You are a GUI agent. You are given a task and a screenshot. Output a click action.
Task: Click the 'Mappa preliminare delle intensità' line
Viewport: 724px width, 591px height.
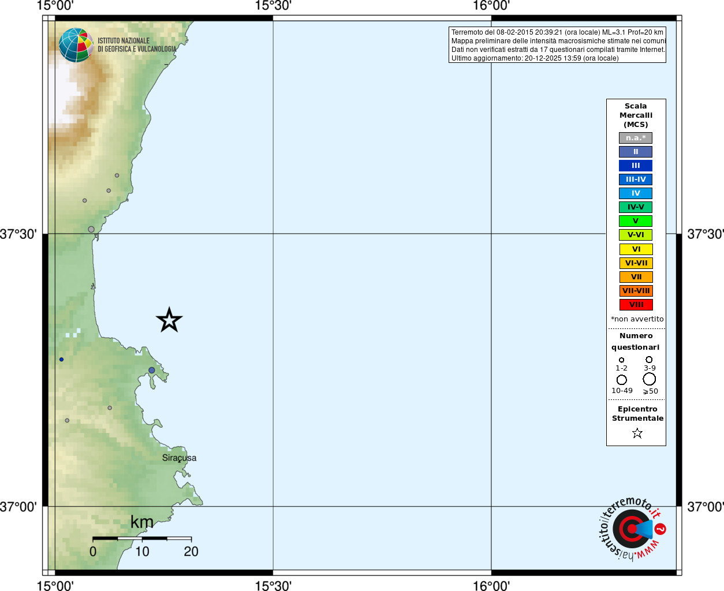tap(558, 41)
